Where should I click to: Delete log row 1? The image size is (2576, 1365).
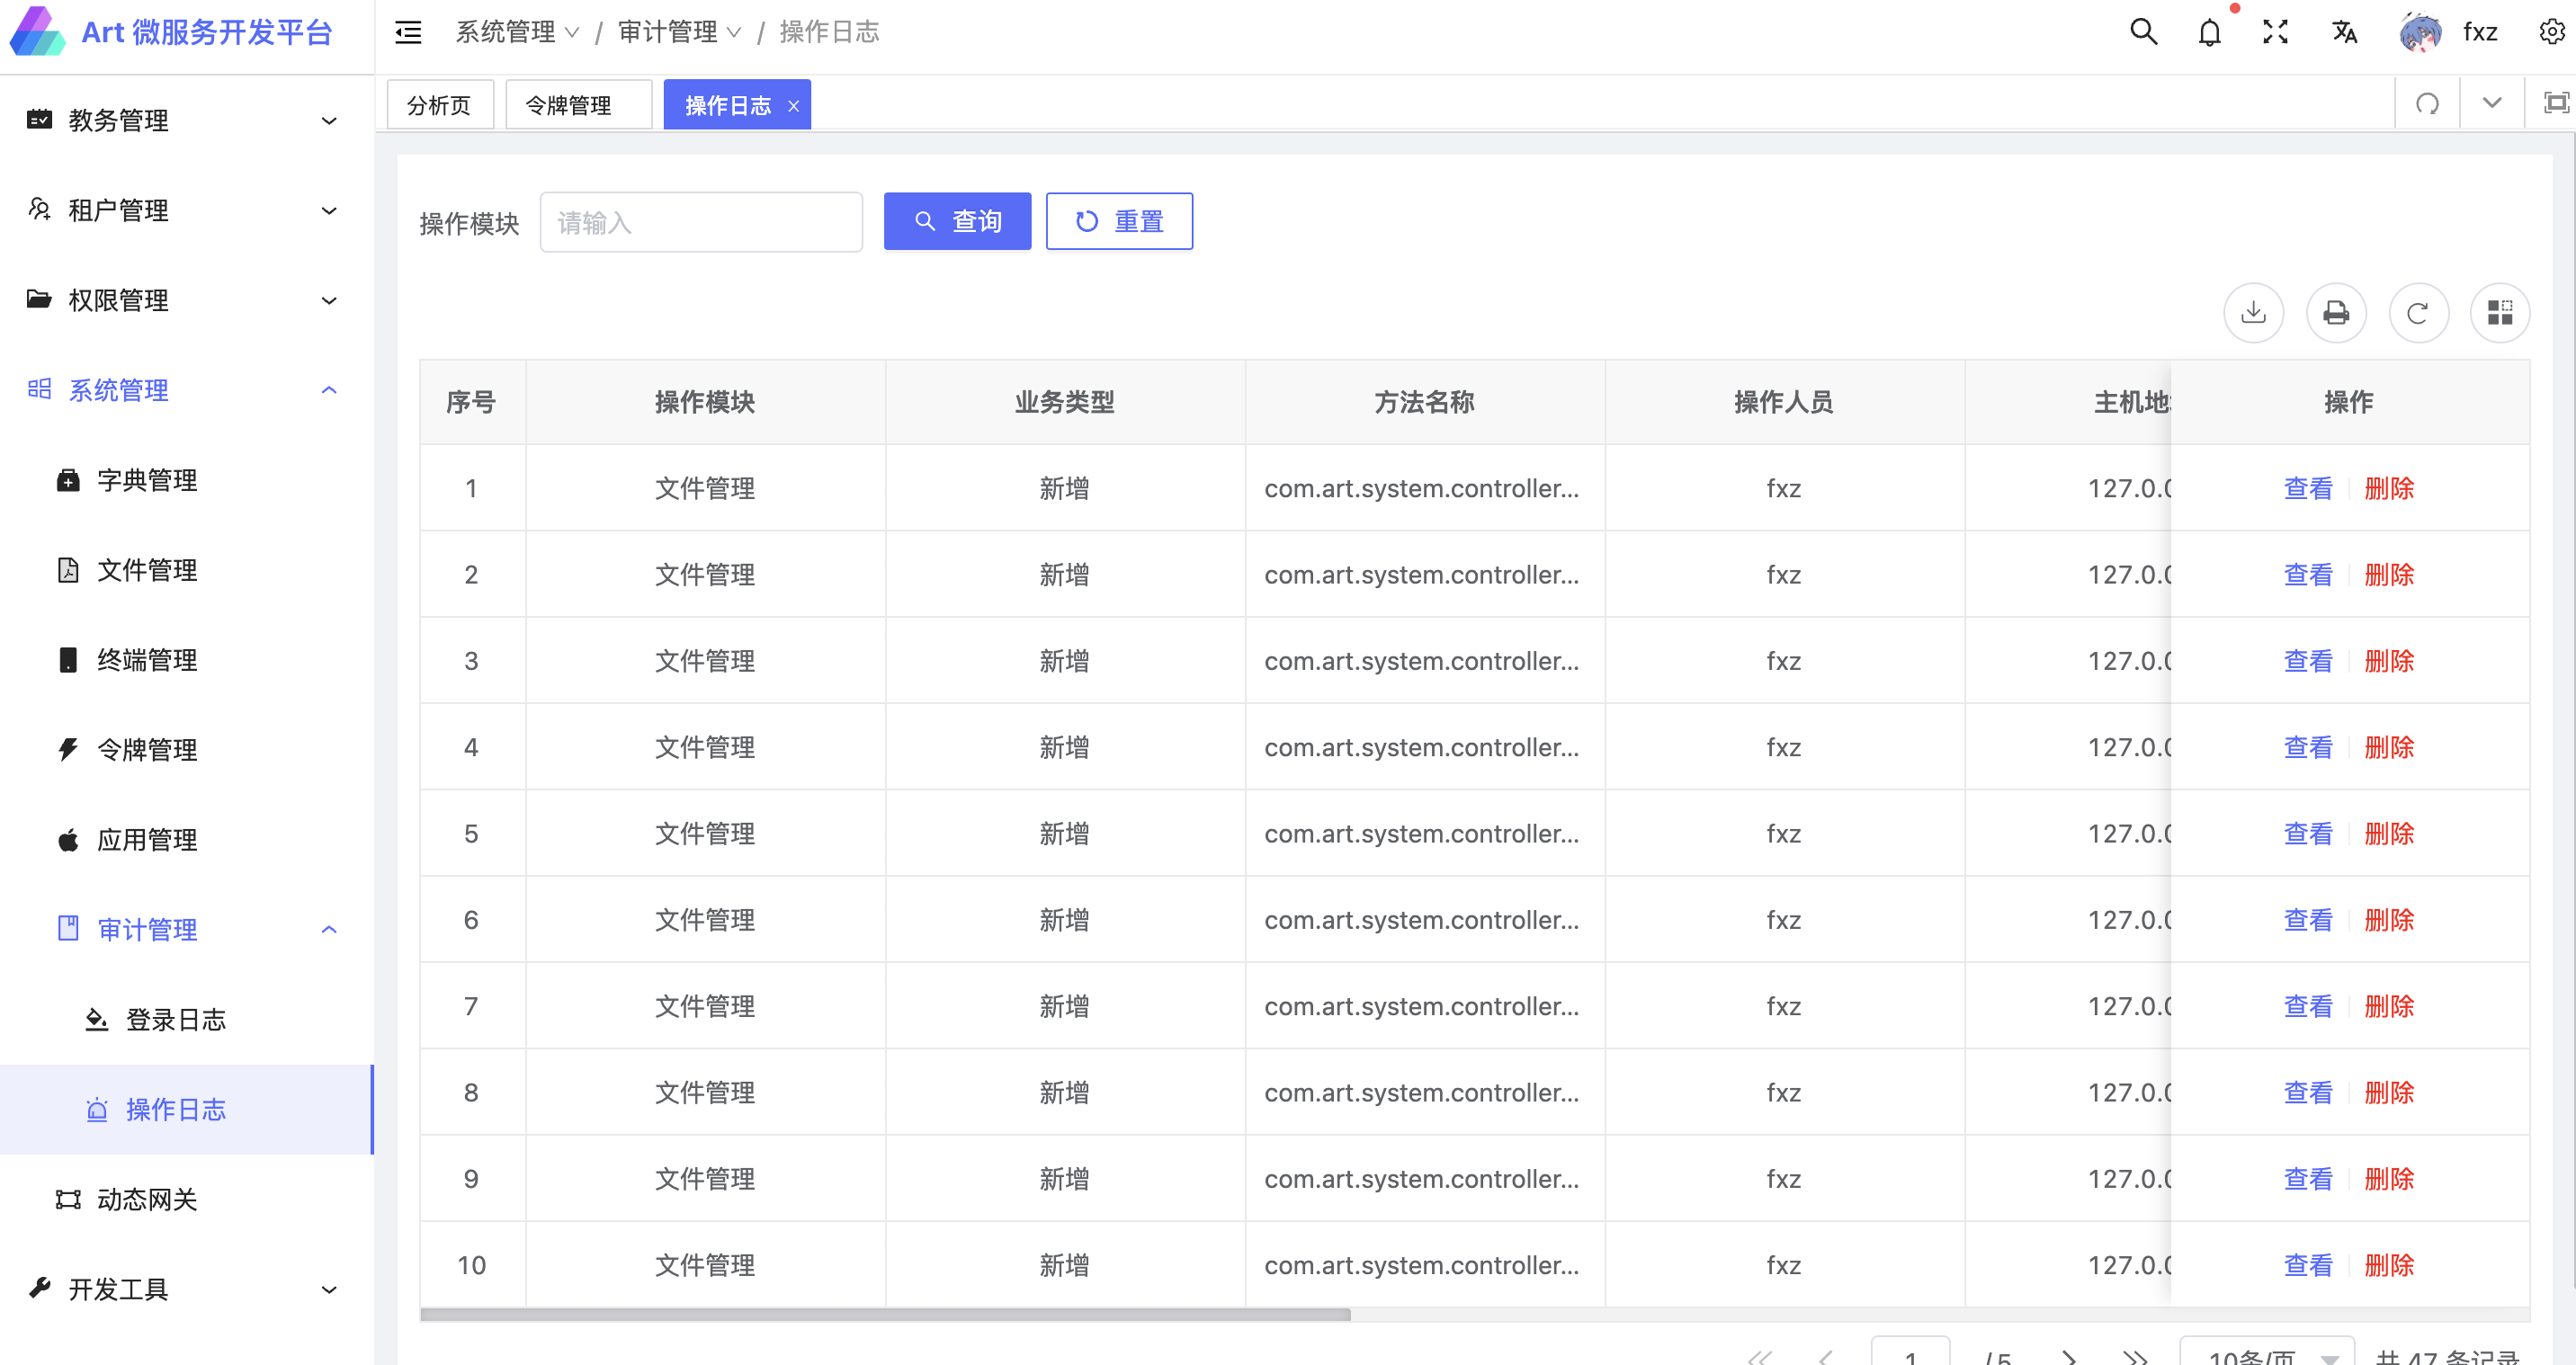click(2389, 489)
